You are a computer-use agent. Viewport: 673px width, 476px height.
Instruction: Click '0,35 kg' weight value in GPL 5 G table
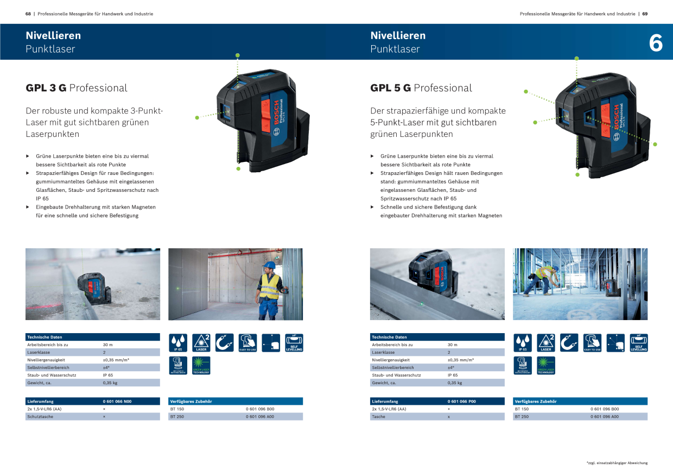[454, 383]
